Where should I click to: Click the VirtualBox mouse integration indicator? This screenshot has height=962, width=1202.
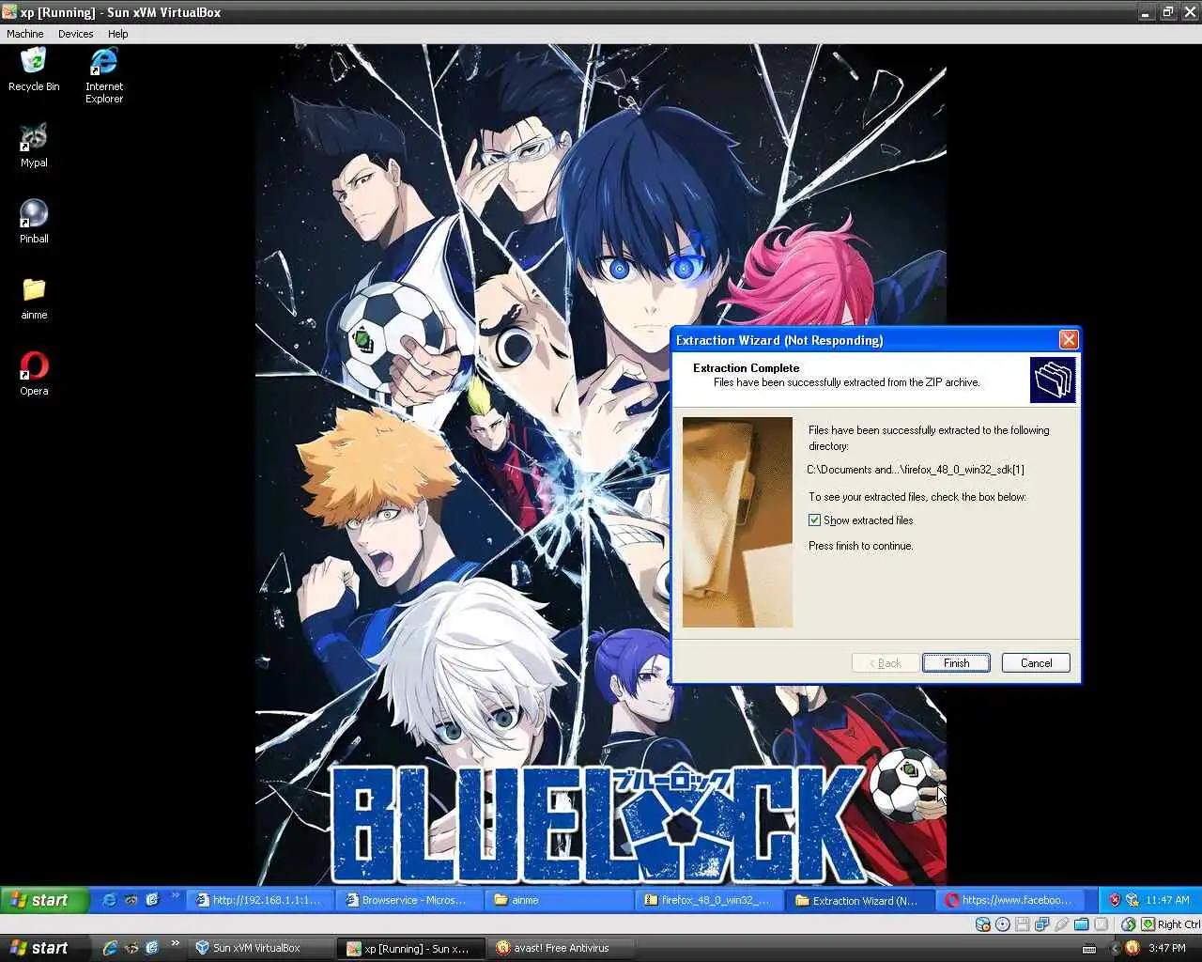click(x=1129, y=924)
